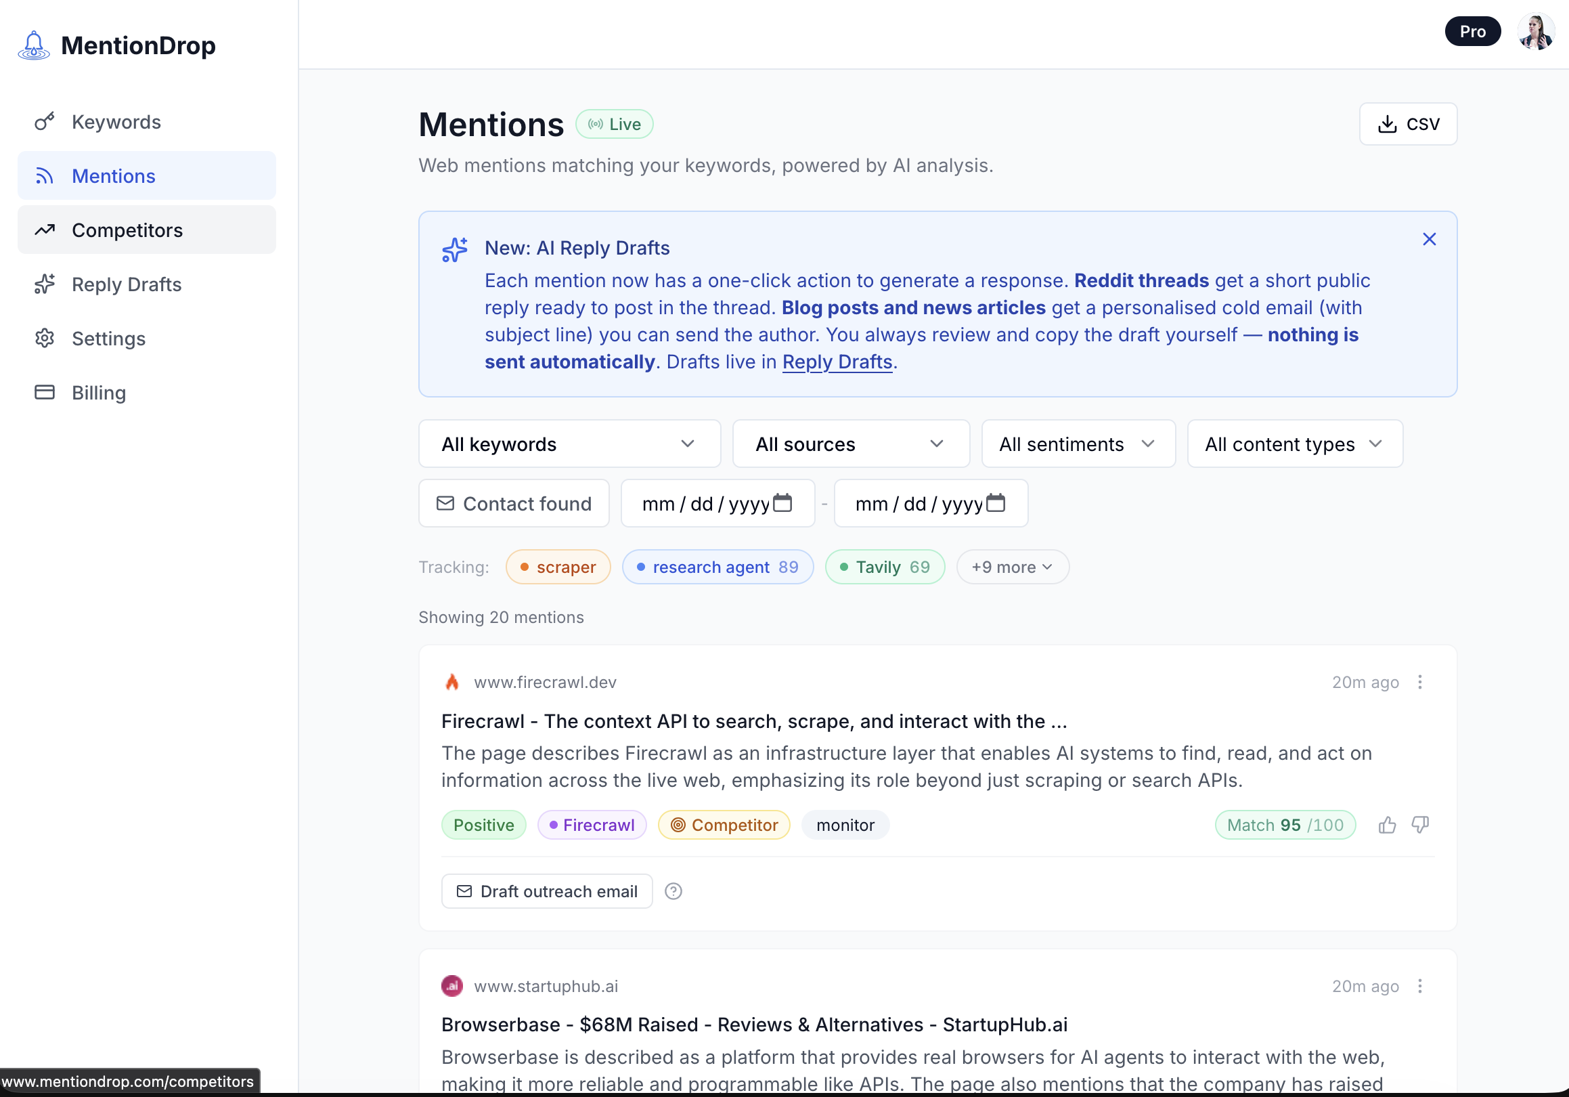Go to Competitors in the sidebar
1569x1097 pixels.
click(x=146, y=230)
